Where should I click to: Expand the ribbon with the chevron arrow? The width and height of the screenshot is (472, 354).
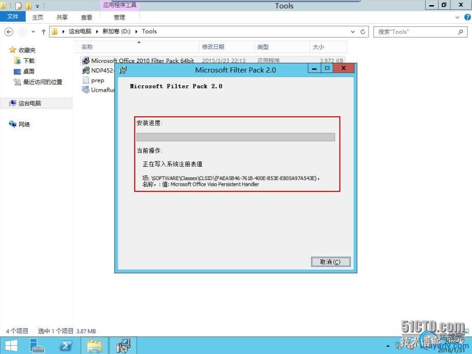point(458,17)
